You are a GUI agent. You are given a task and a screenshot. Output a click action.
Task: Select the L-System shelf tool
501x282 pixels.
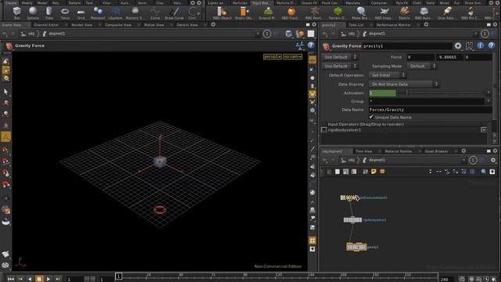pyautogui.click(x=115, y=13)
